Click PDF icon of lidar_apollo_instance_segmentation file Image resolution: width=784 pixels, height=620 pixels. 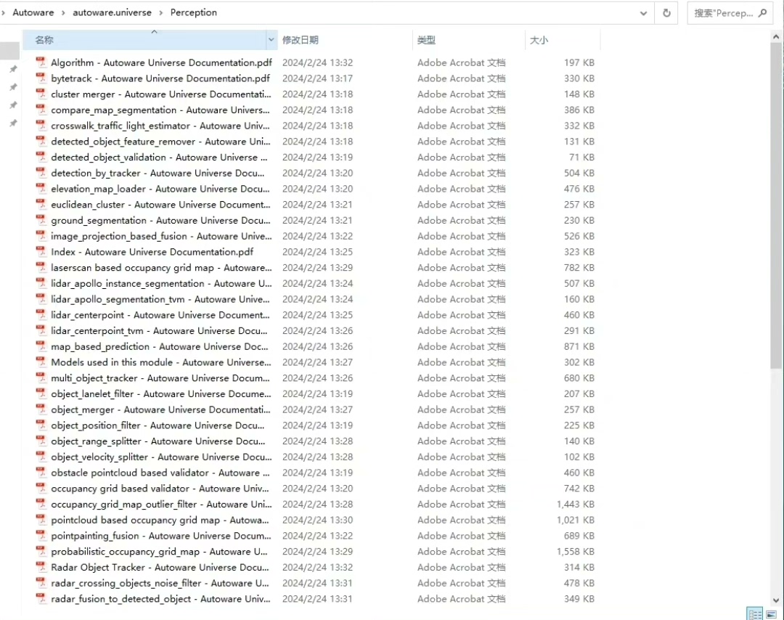coord(41,283)
